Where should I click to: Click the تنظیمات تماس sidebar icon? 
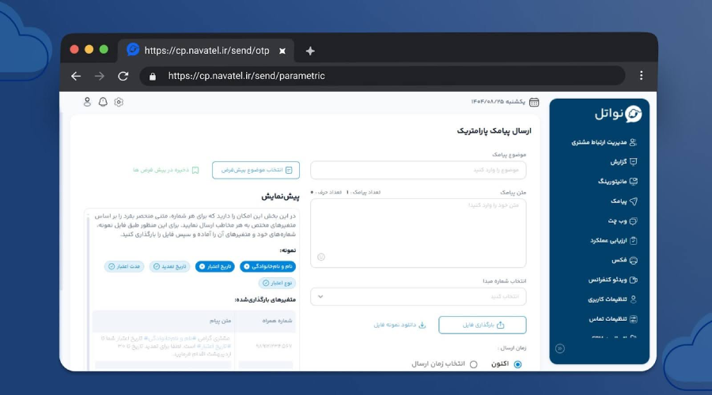coord(634,319)
